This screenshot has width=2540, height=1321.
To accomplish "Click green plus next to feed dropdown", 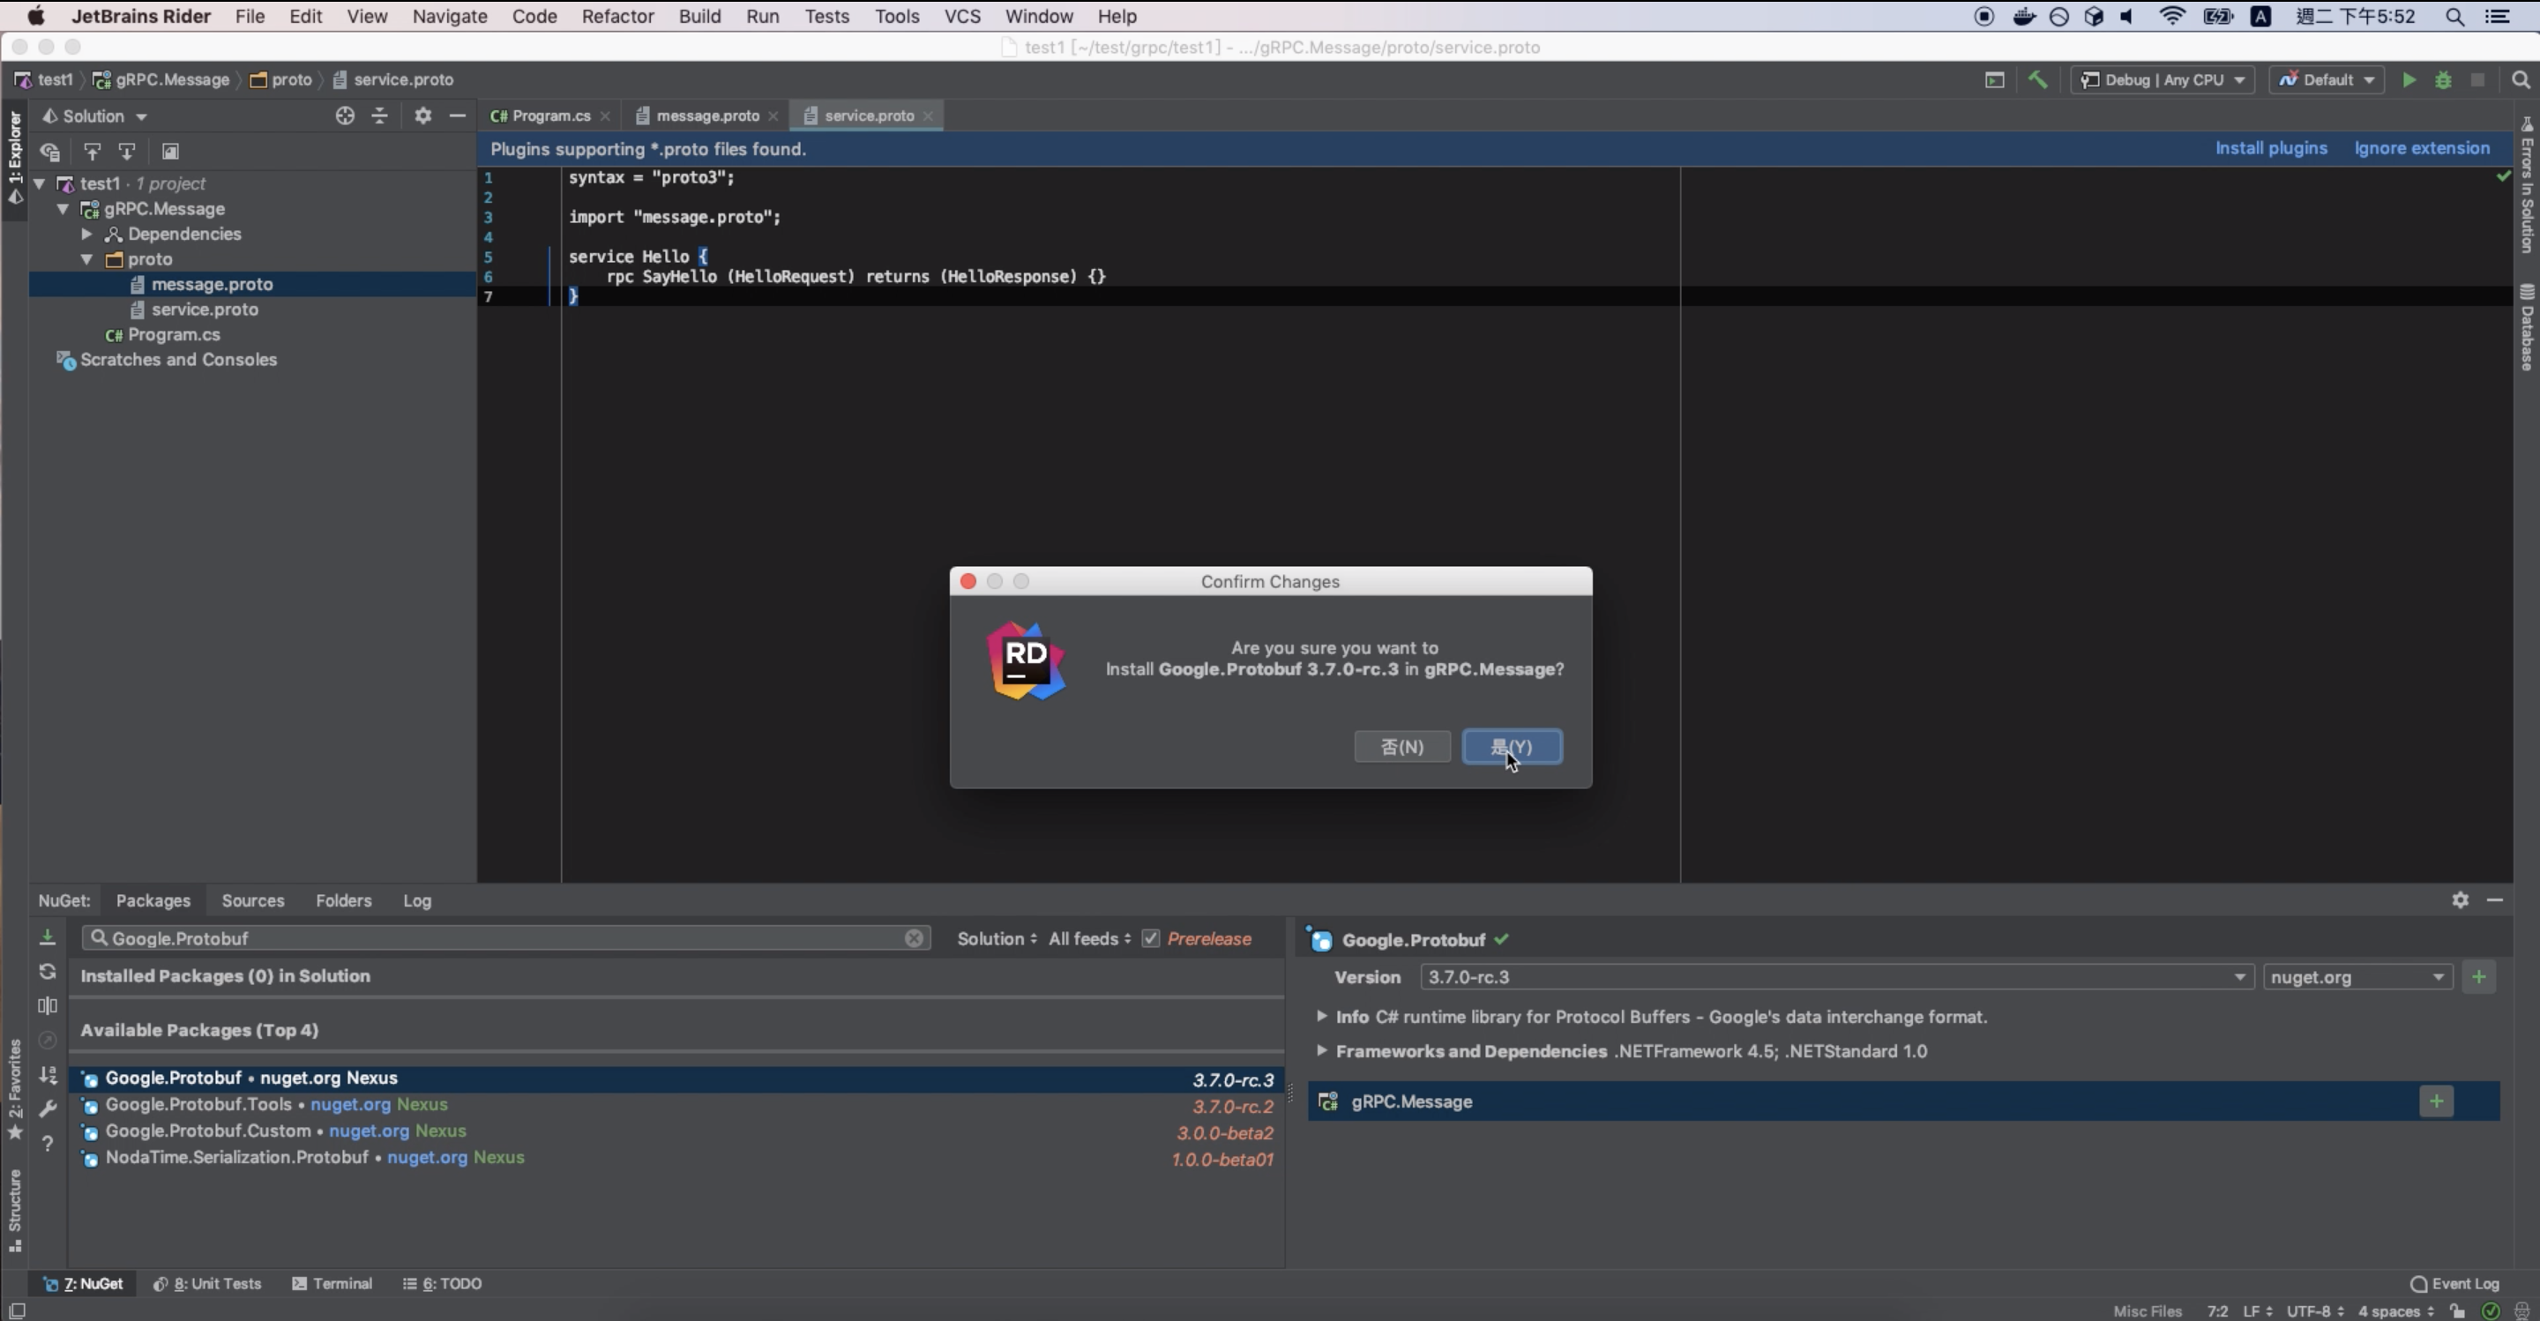I will [2479, 977].
